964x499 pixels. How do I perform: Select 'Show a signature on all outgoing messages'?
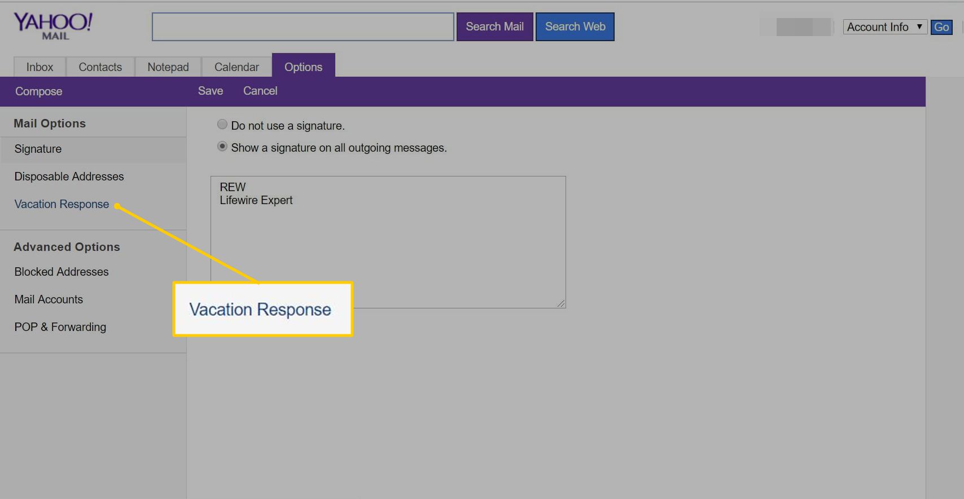coord(222,146)
